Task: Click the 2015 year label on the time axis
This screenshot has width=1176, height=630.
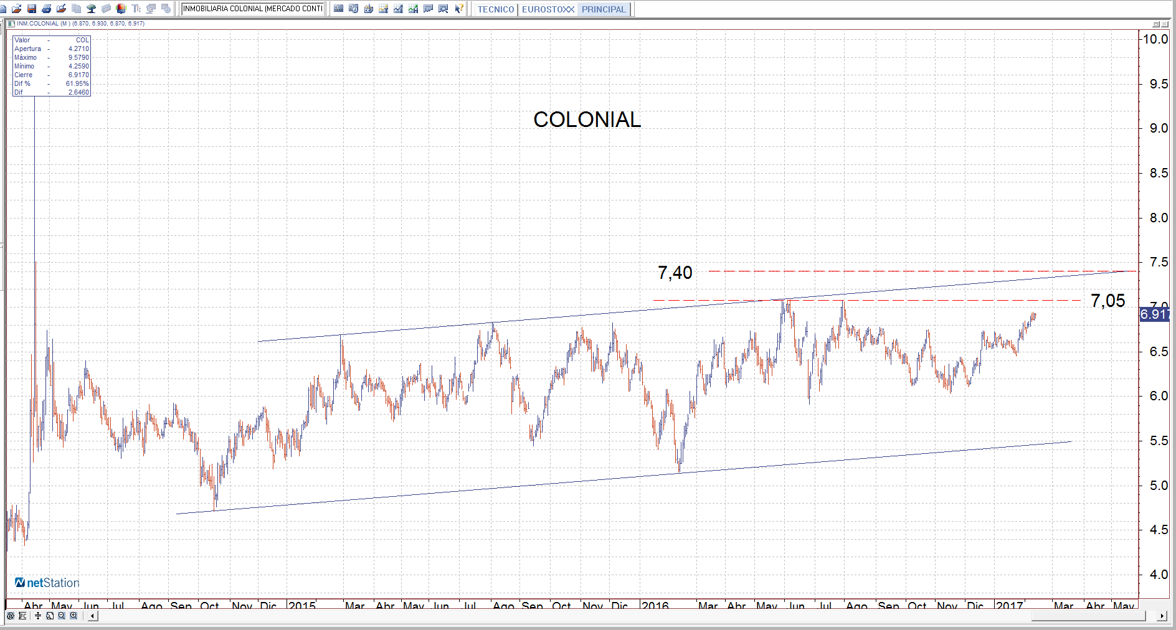Action: point(302,605)
